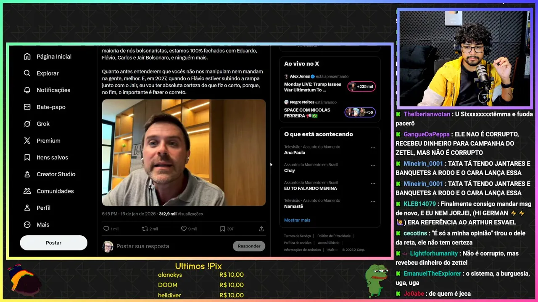Open Página Inicial home icon
The image size is (538, 302).
(27, 57)
